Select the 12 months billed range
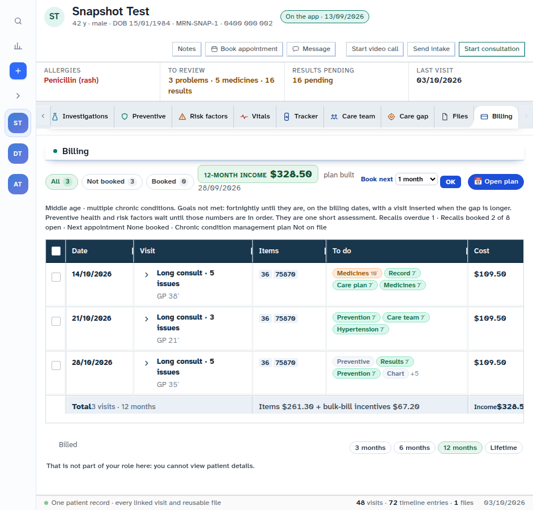 click(x=460, y=448)
